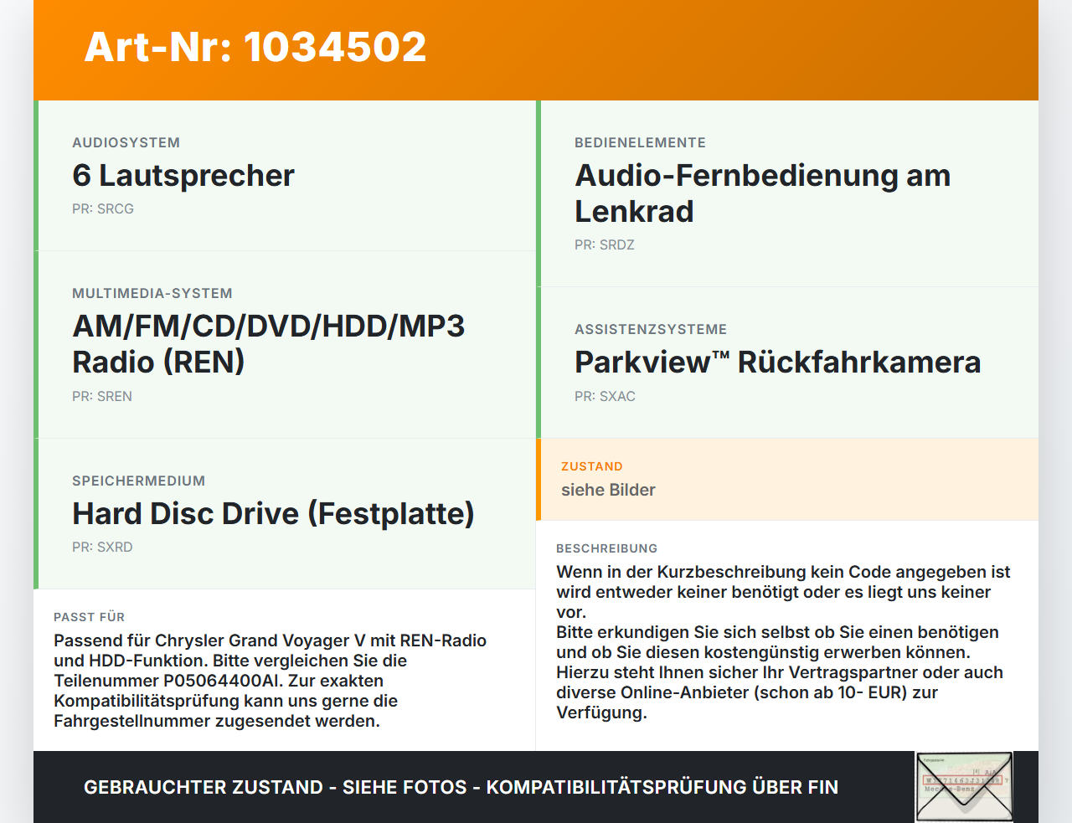This screenshot has height=823, width=1072.
Task: Click the 'ASSISTENZSYSTEME' category label
Action: [651, 330]
